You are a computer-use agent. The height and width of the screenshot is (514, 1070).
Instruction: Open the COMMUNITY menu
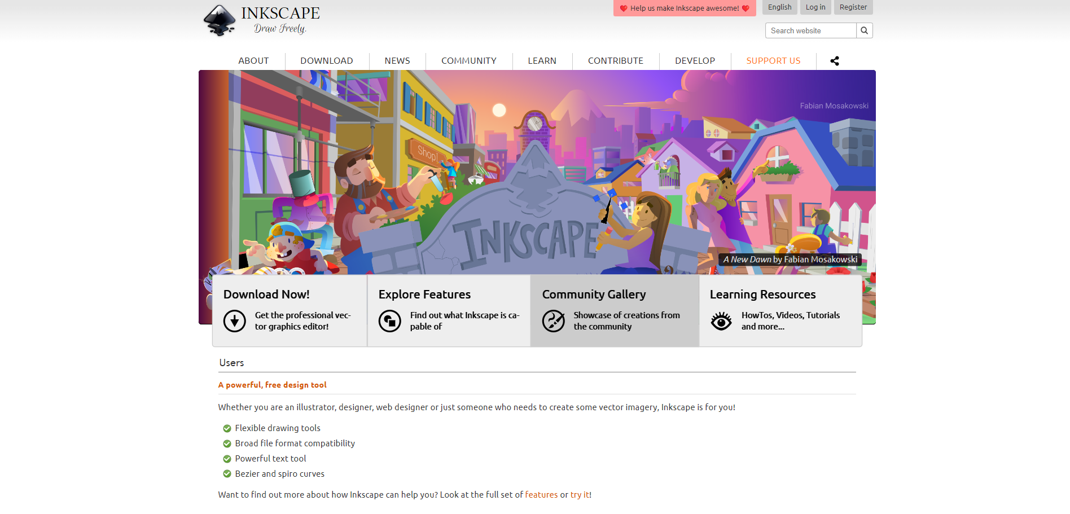(x=469, y=61)
